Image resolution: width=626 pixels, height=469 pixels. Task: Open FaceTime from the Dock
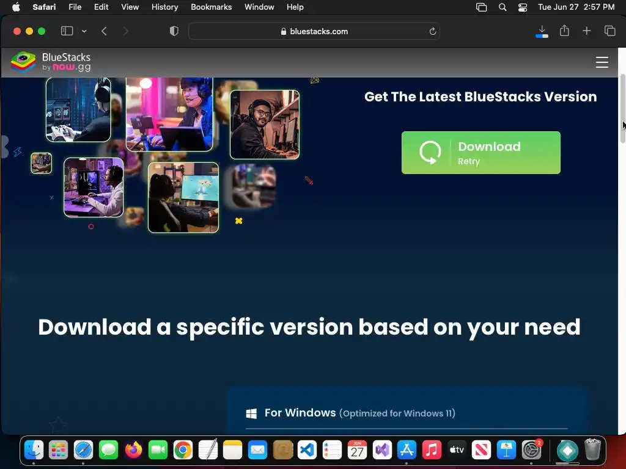point(158,450)
